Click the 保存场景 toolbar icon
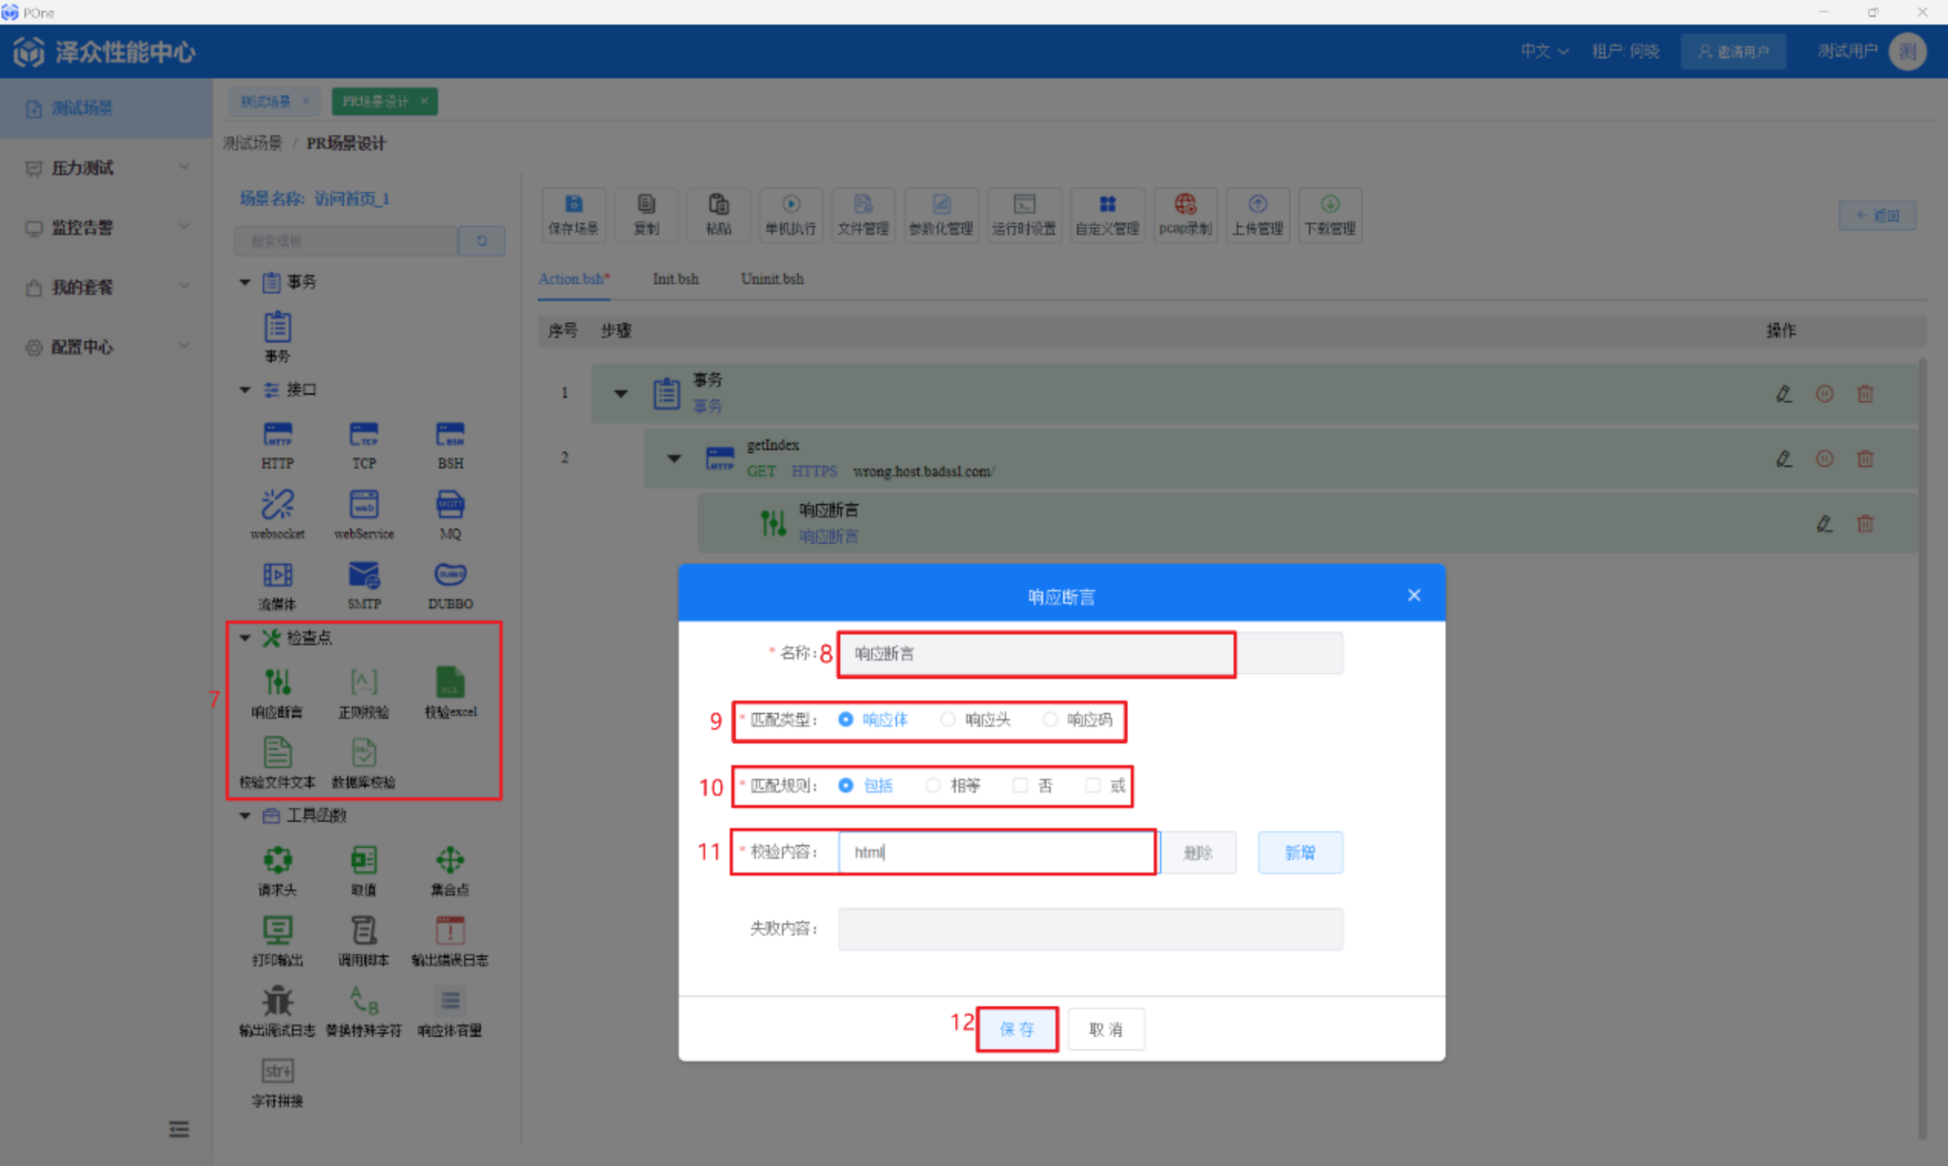Viewport: 1948px width, 1166px height. click(573, 214)
